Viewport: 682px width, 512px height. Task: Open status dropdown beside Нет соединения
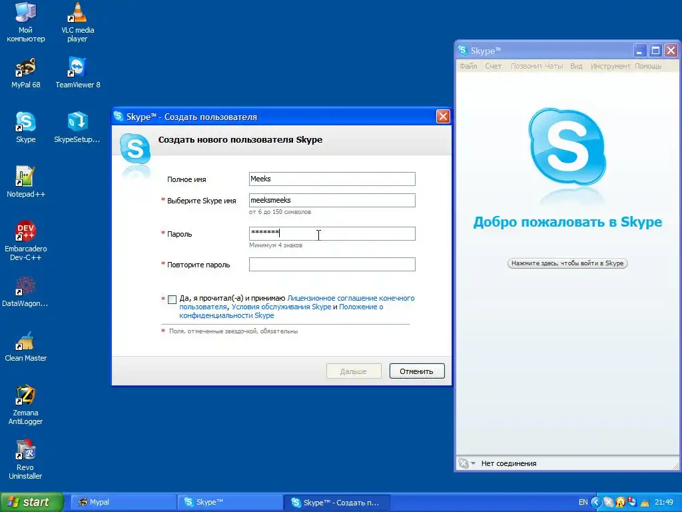point(473,464)
